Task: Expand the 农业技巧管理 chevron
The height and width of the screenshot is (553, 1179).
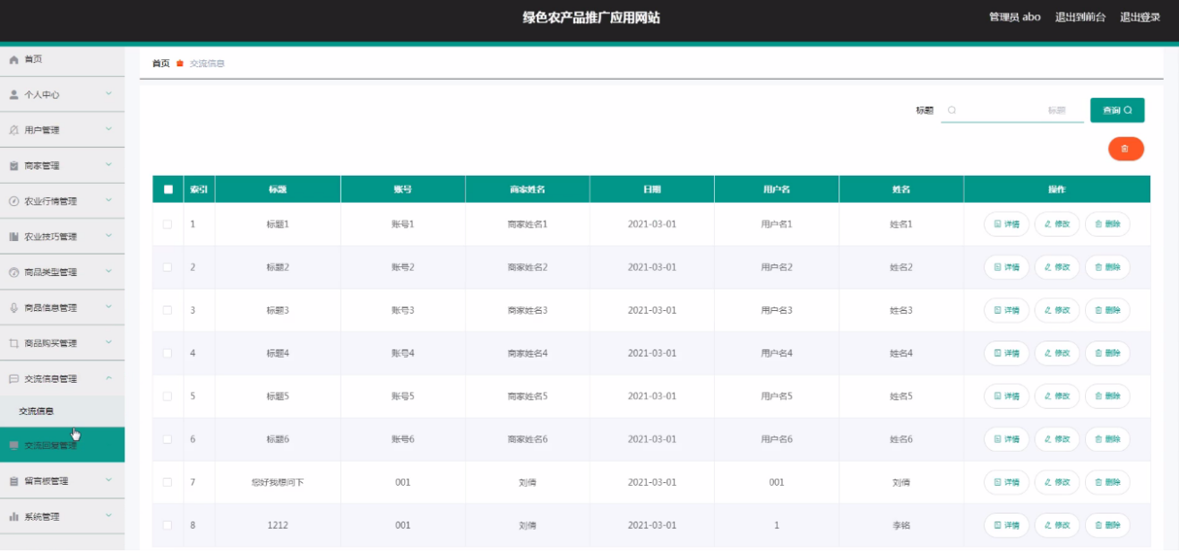Action: click(x=108, y=236)
